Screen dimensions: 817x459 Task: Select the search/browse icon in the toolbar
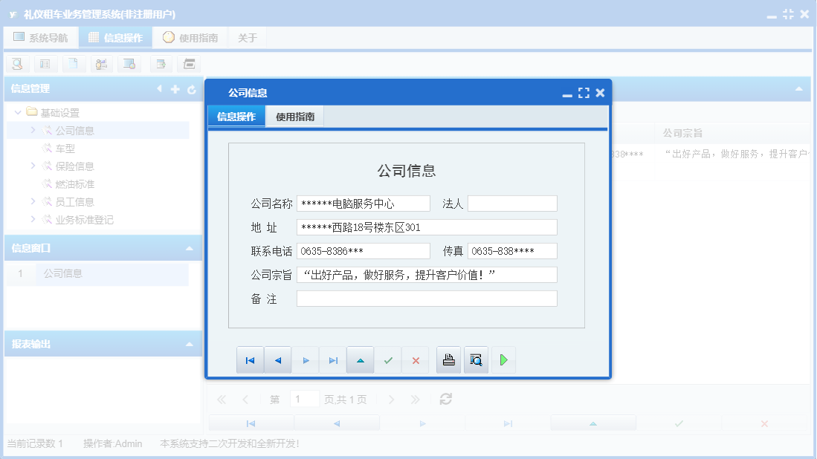point(17,64)
